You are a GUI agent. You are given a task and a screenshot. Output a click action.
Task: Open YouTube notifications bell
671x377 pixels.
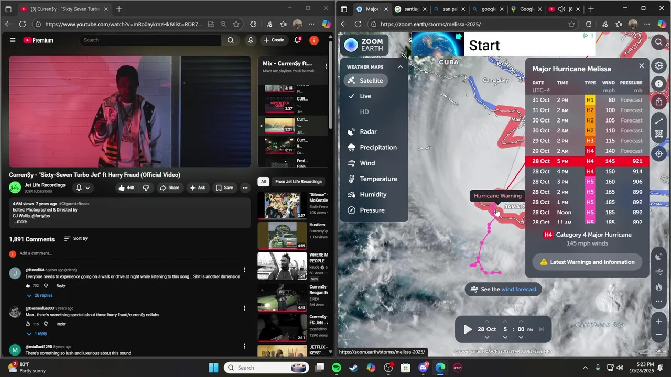[x=297, y=40]
